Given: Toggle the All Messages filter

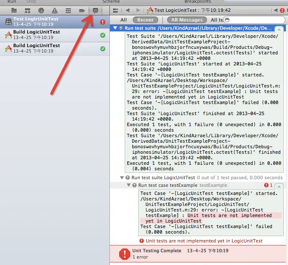Looking at the screenshot, I should (186, 20).
